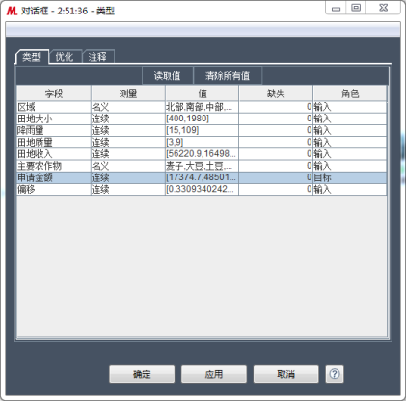Viewport: 406px width, 401px height.
Task: Click the 读取值 button
Action: (x=168, y=76)
